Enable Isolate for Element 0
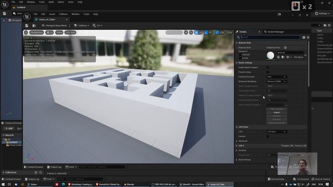Screen dimensions: 333x187 pyautogui.click(x=240, y=58)
